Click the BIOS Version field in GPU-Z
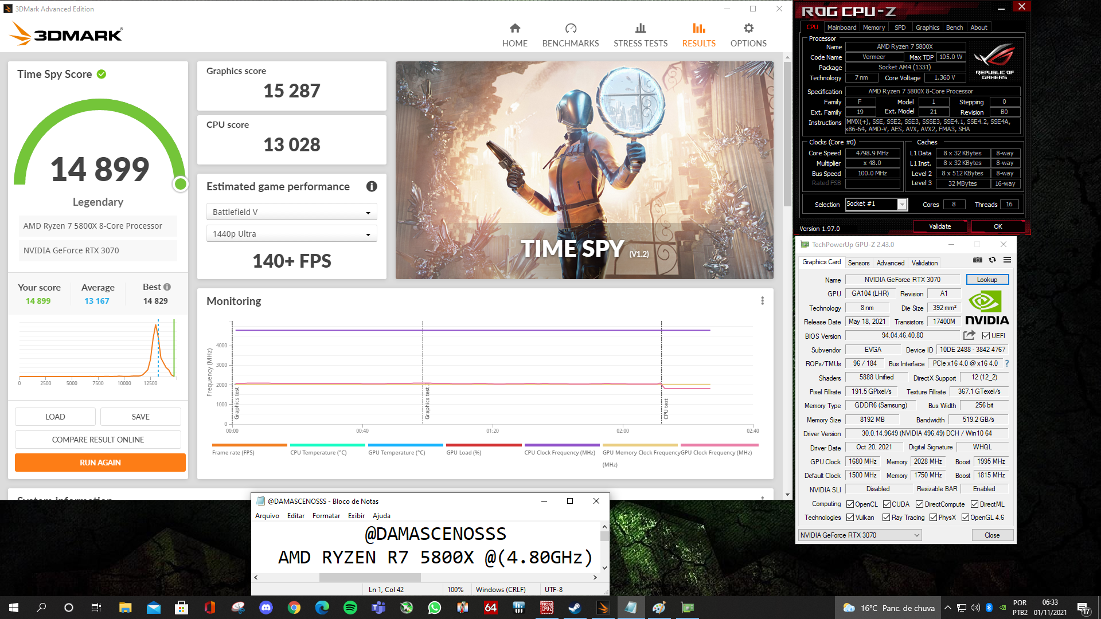The width and height of the screenshot is (1101, 619). coord(902,336)
